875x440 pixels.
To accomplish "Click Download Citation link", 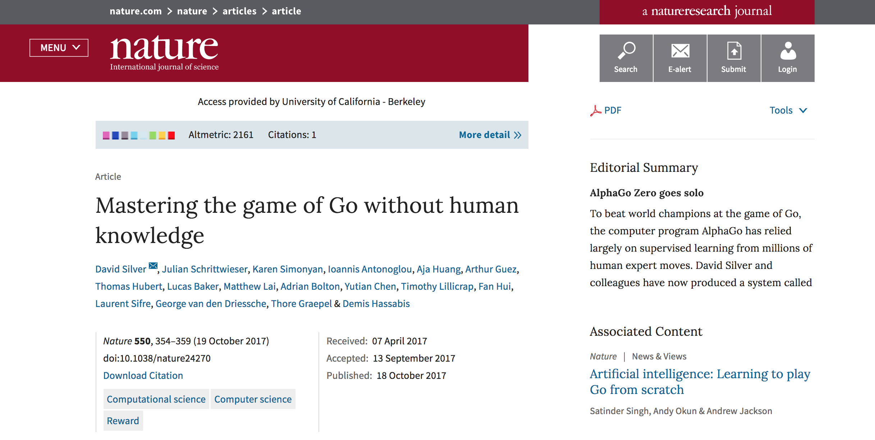I will coord(143,376).
